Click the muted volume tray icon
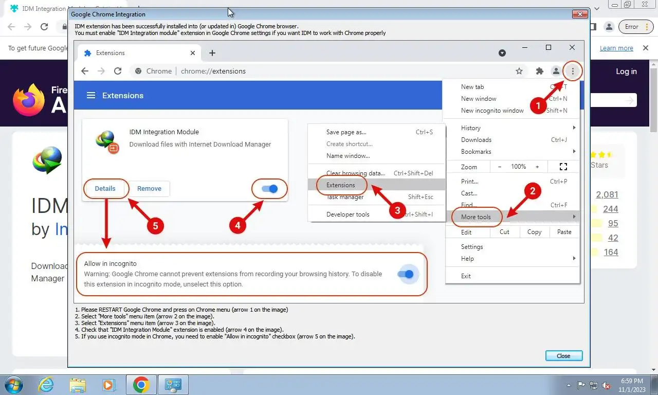The width and height of the screenshot is (658, 395). coord(606,385)
